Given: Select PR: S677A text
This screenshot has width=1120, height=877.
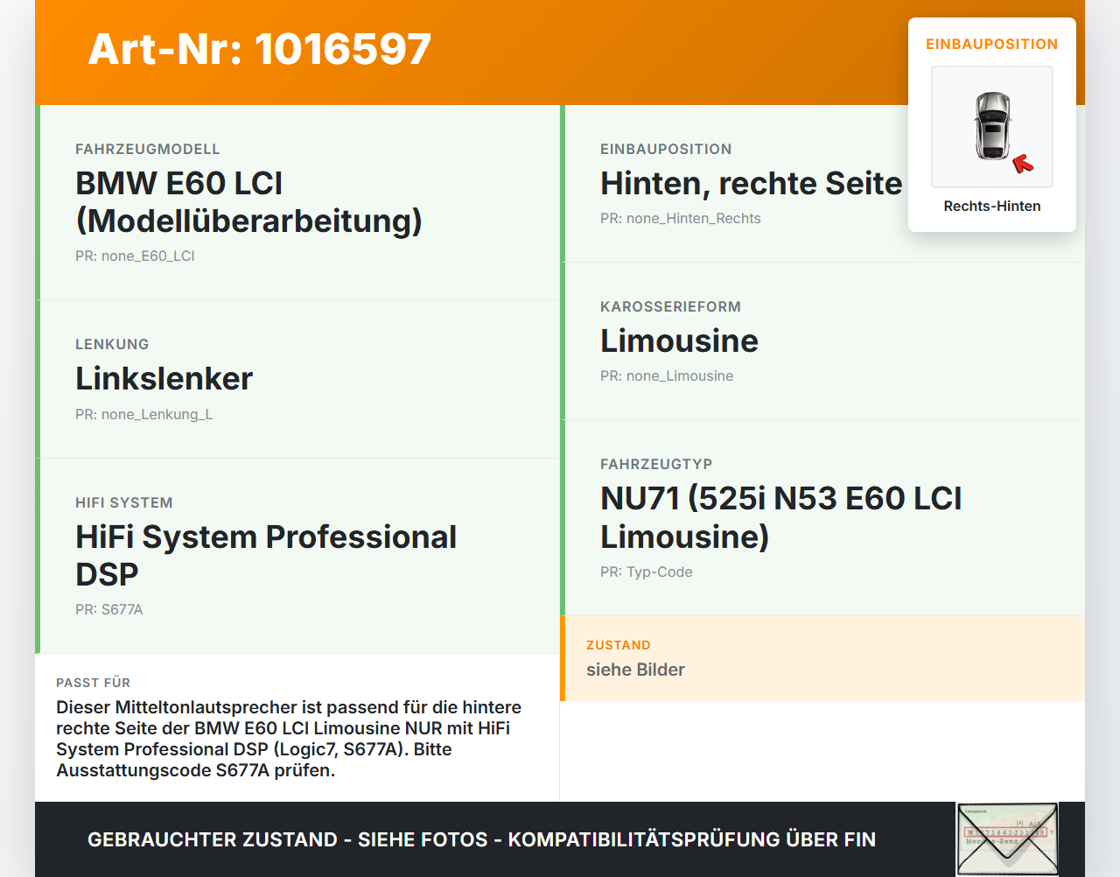Looking at the screenshot, I should pyautogui.click(x=109, y=609).
